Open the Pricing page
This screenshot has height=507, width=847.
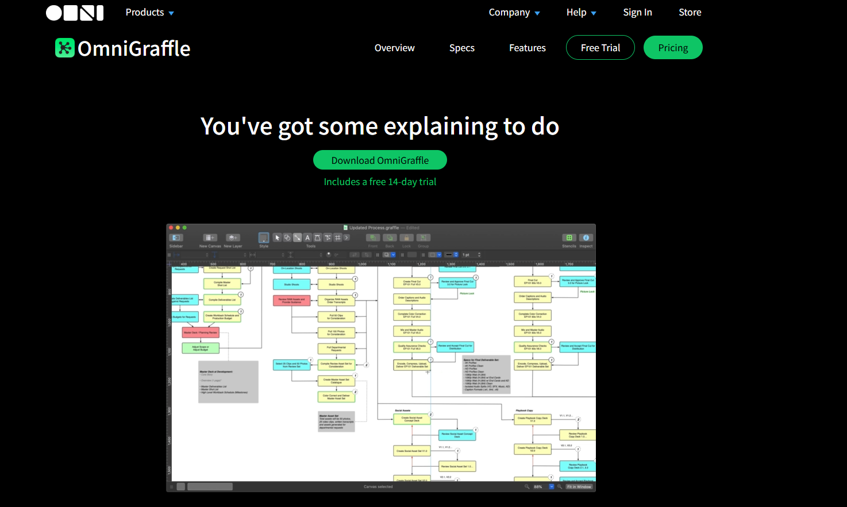(673, 48)
